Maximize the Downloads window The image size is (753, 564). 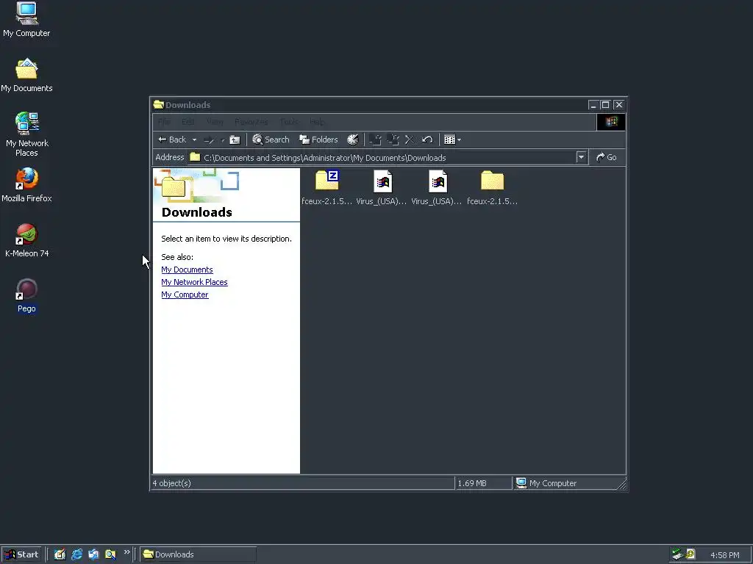(606, 104)
